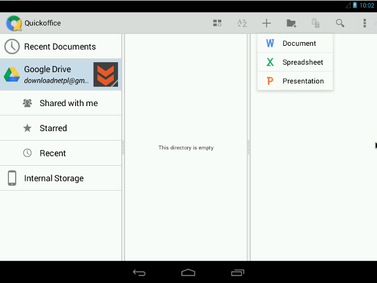Open the plus create-new menu
Image resolution: width=377 pixels, height=283 pixels.
(x=266, y=23)
